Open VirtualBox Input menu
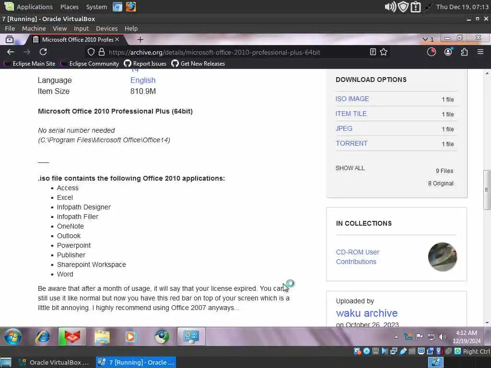Image resolution: width=491 pixels, height=368 pixels. click(x=82, y=28)
